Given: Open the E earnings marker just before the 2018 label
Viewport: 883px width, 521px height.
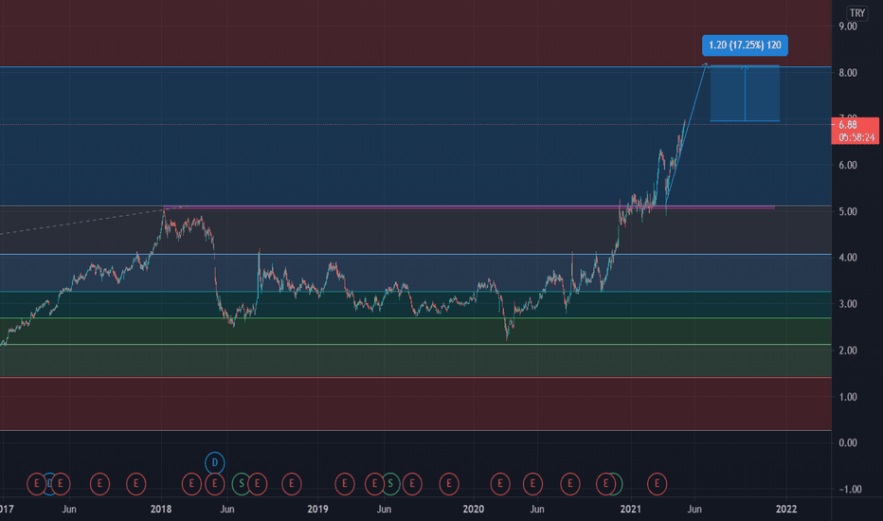Looking at the screenshot, I should (x=135, y=484).
